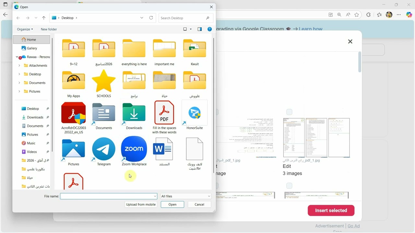415x233 pixels.
Task: Click the Cancel button
Action: click(x=199, y=205)
